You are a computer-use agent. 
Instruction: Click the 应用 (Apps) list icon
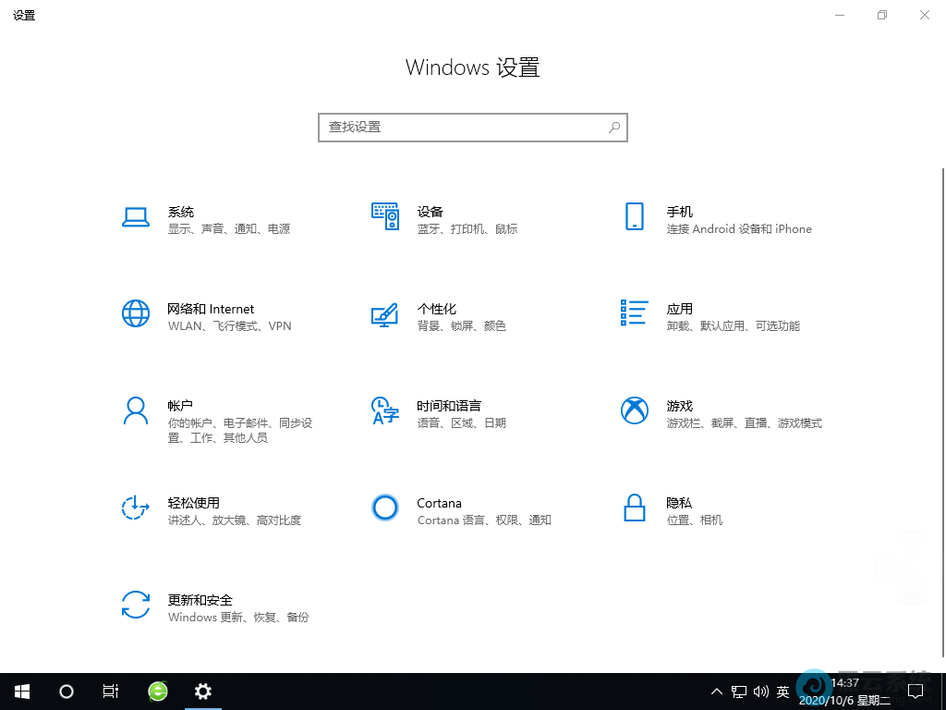coord(634,313)
